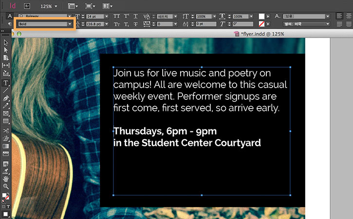Expand the stroke color options arrow
Image resolution: width=353 pixels, height=219 pixels.
pos(268,24)
